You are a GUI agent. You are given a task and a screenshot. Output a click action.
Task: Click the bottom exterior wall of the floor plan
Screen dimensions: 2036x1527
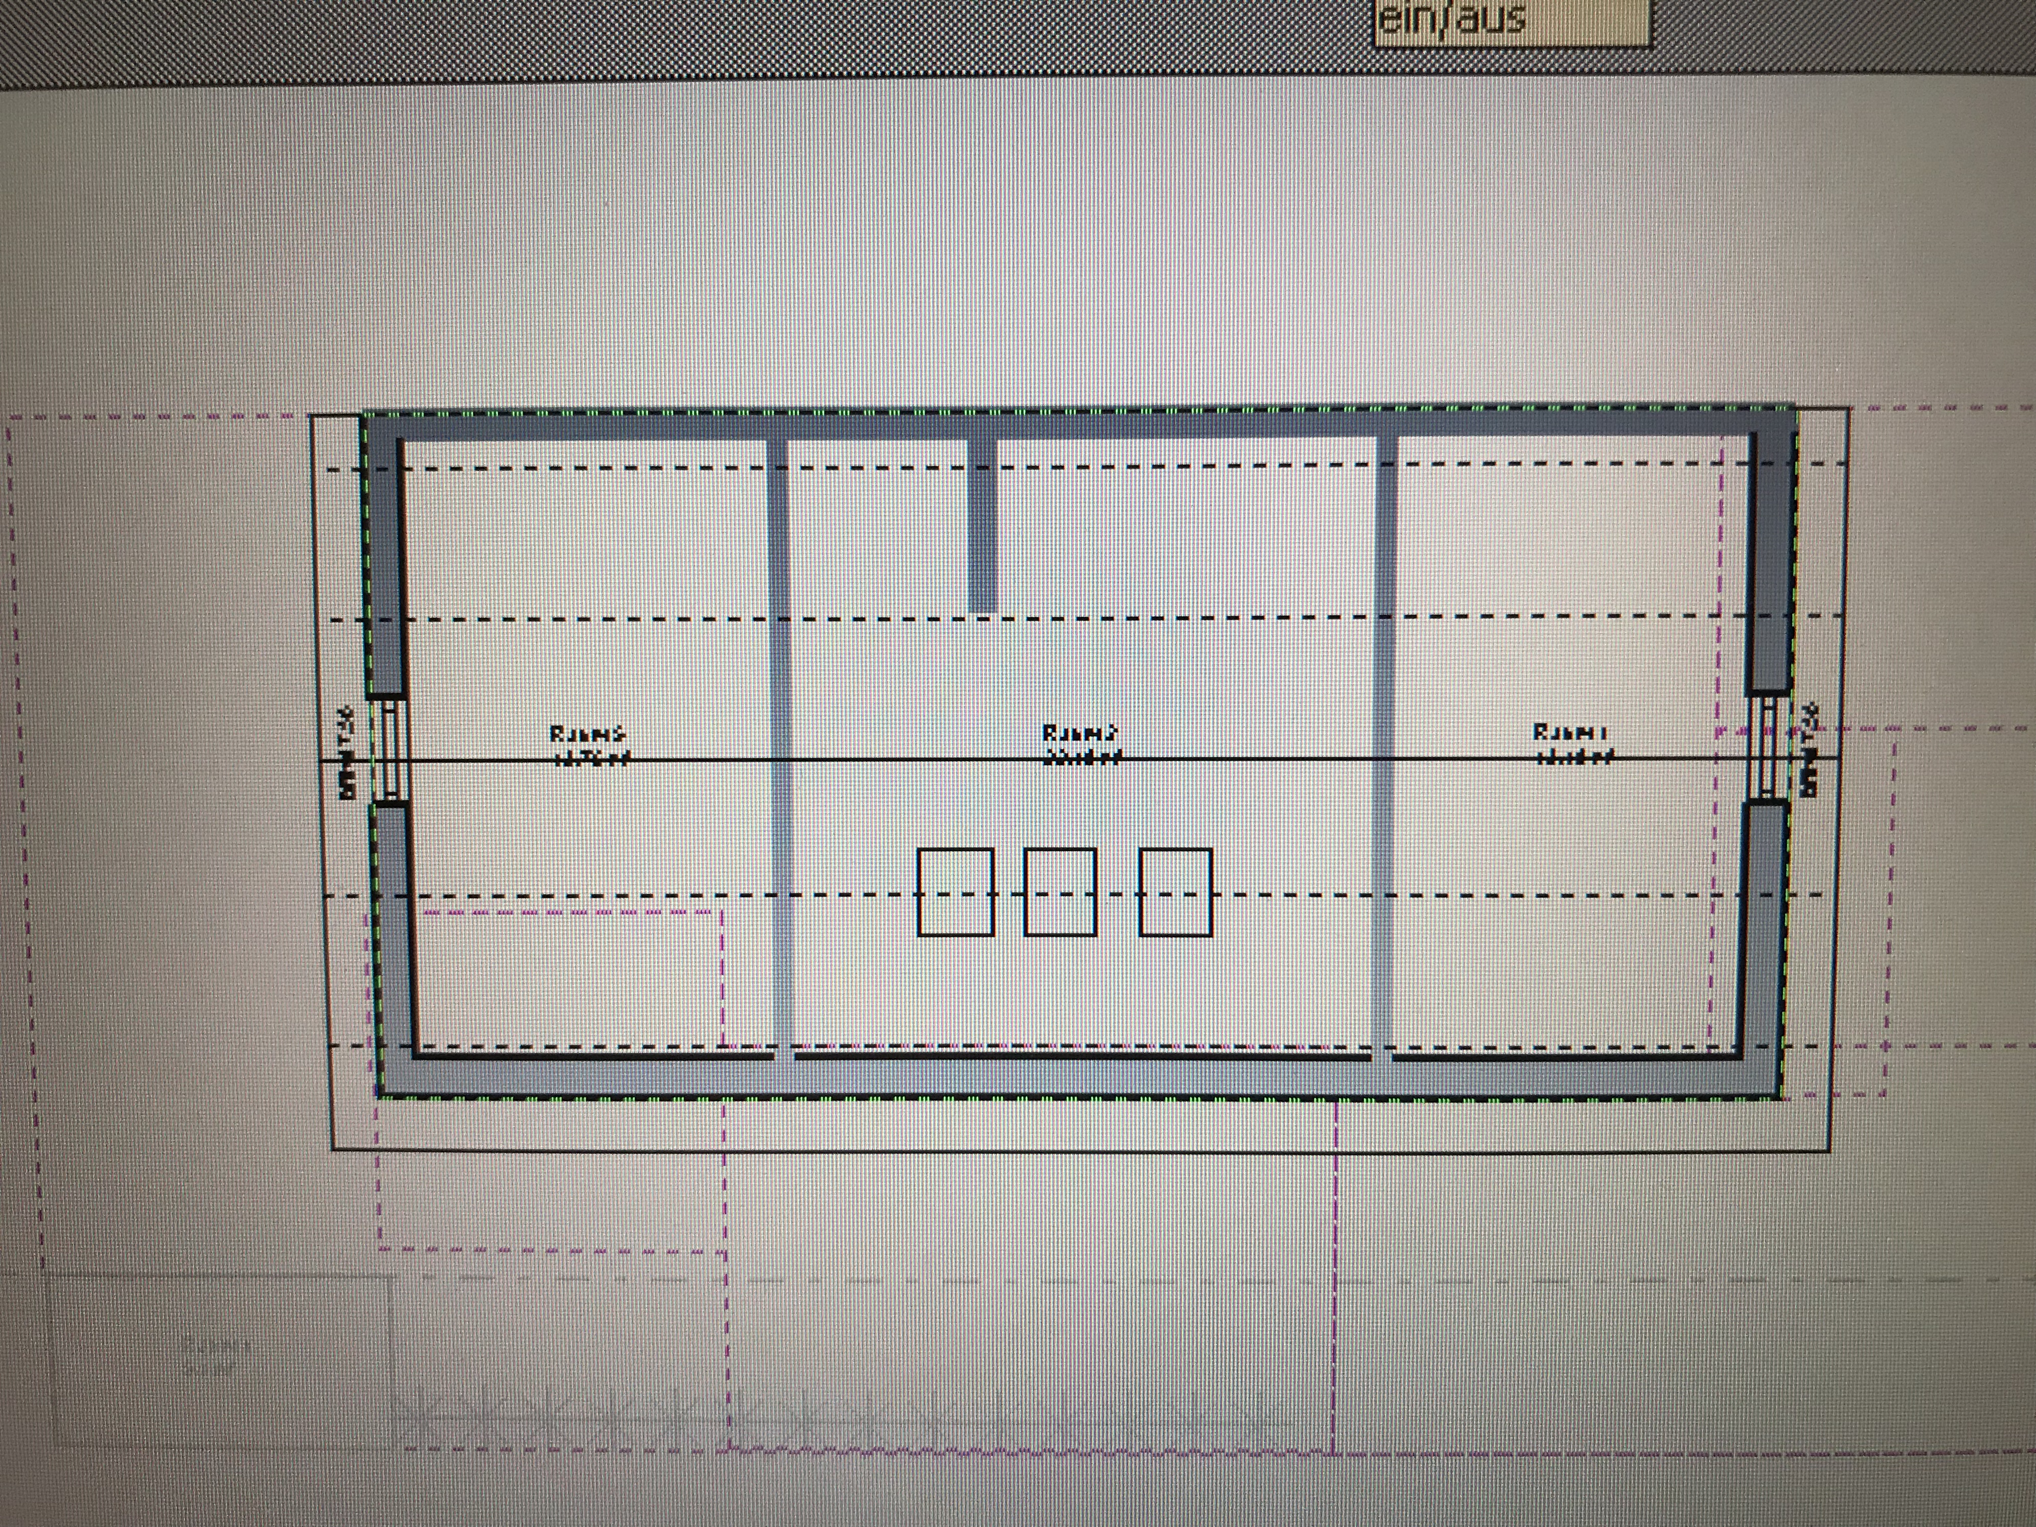click(1077, 1077)
